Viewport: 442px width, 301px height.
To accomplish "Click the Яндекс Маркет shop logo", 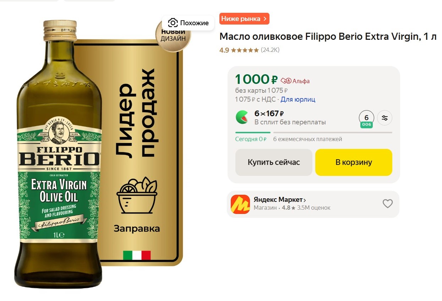I will tap(240, 204).
